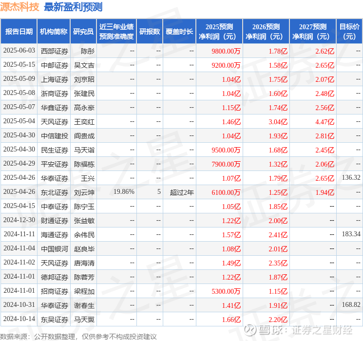Select the 东北证券 institution cell

[x=55, y=192]
